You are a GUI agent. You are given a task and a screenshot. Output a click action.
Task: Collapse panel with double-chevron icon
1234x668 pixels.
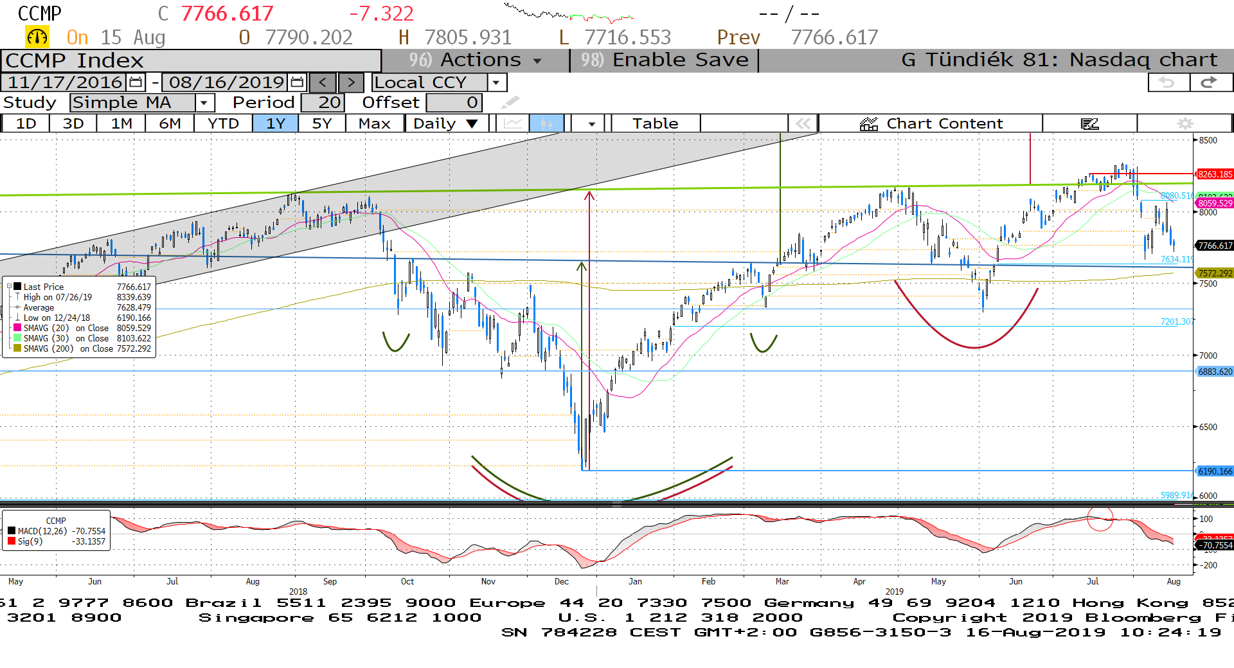pyautogui.click(x=803, y=123)
